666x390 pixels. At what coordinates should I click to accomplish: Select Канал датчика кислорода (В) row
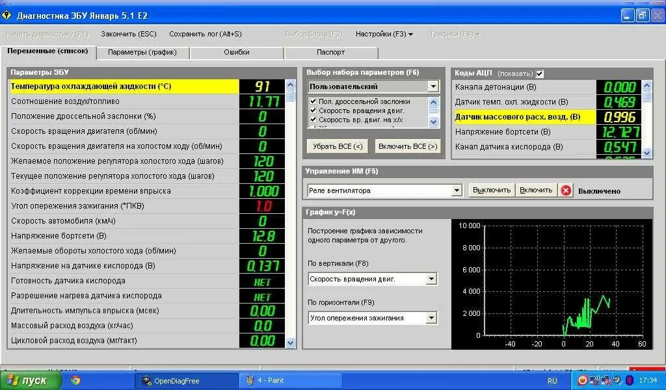[x=546, y=147]
